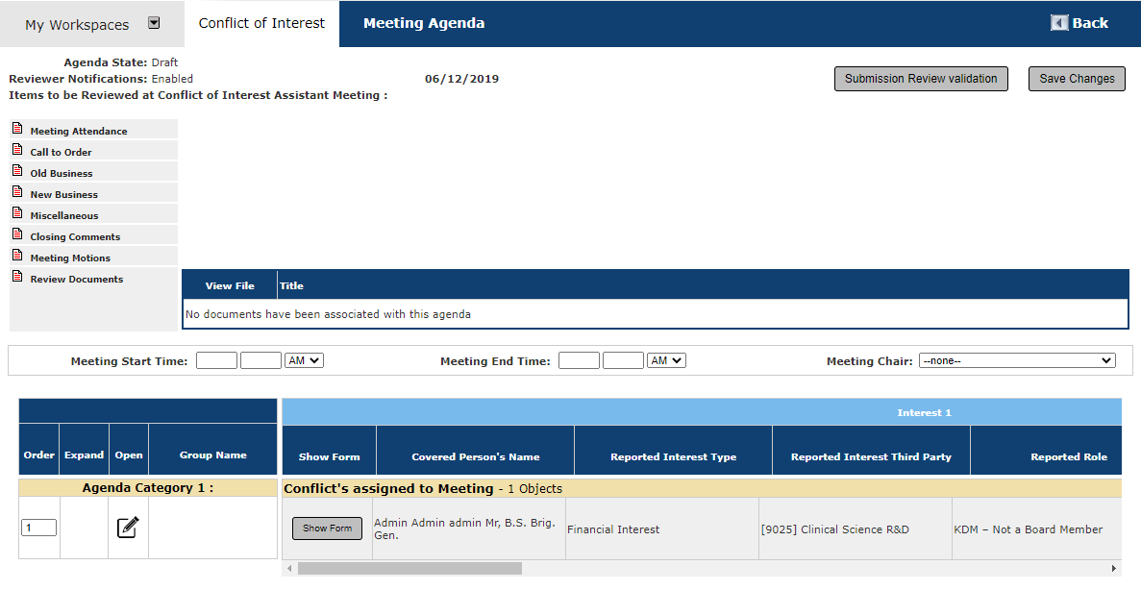Select Old Business section

[62, 173]
